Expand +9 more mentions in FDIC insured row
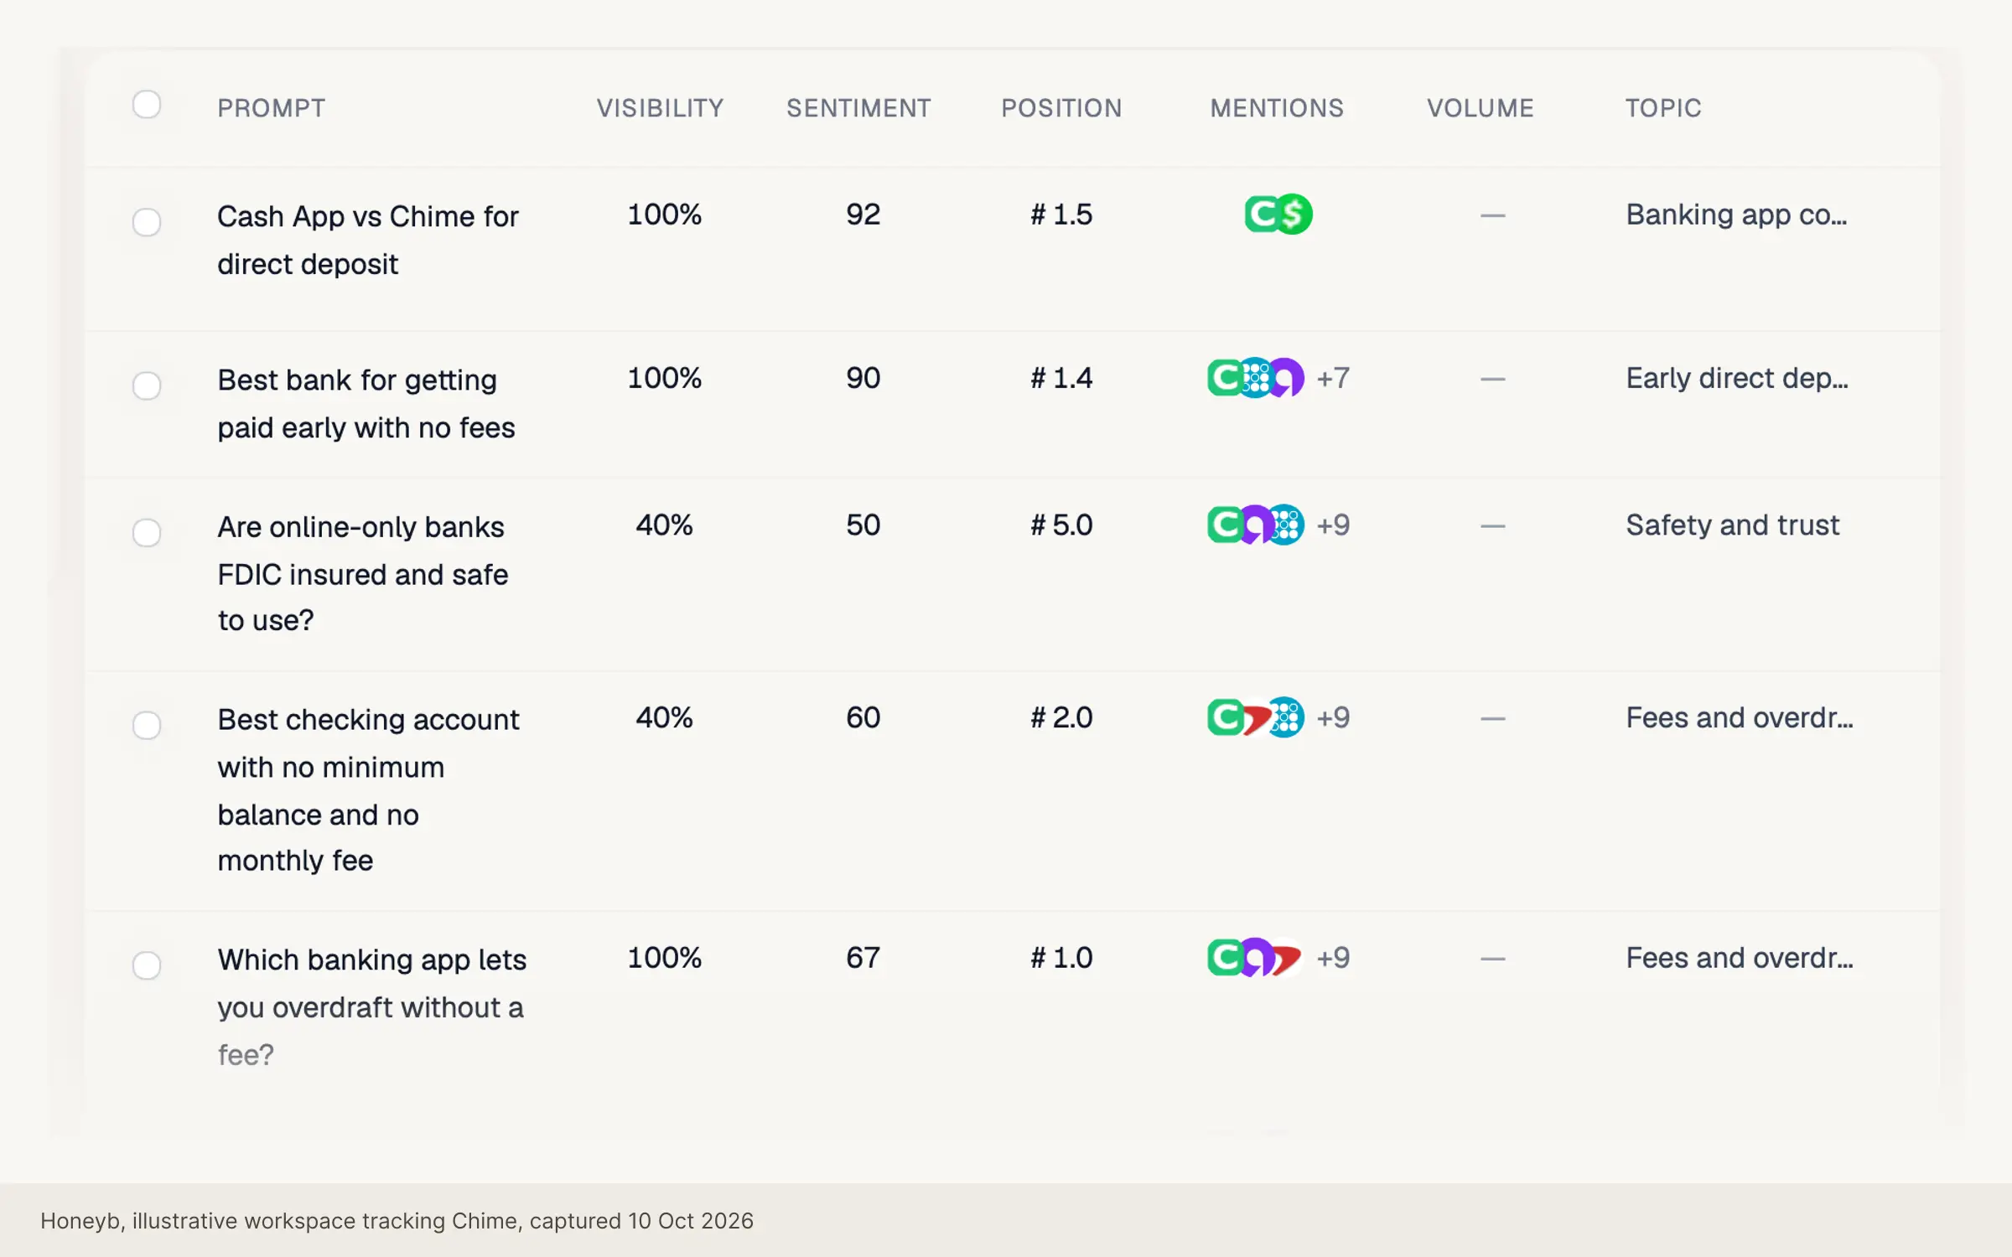The image size is (2012, 1257). coord(1333,525)
